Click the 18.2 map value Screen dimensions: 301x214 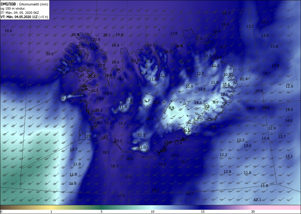pyautogui.click(x=108, y=123)
